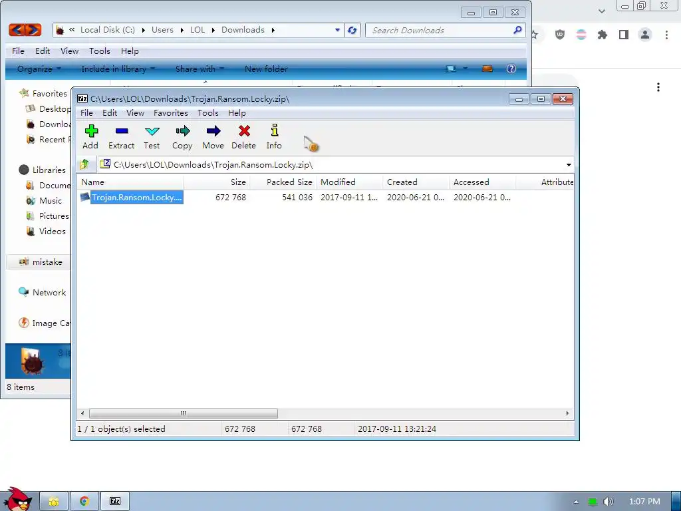Image resolution: width=681 pixels, height=511 pixels.
Task: Open the Info tool in 7-Zip
Action: coord(274,137)
